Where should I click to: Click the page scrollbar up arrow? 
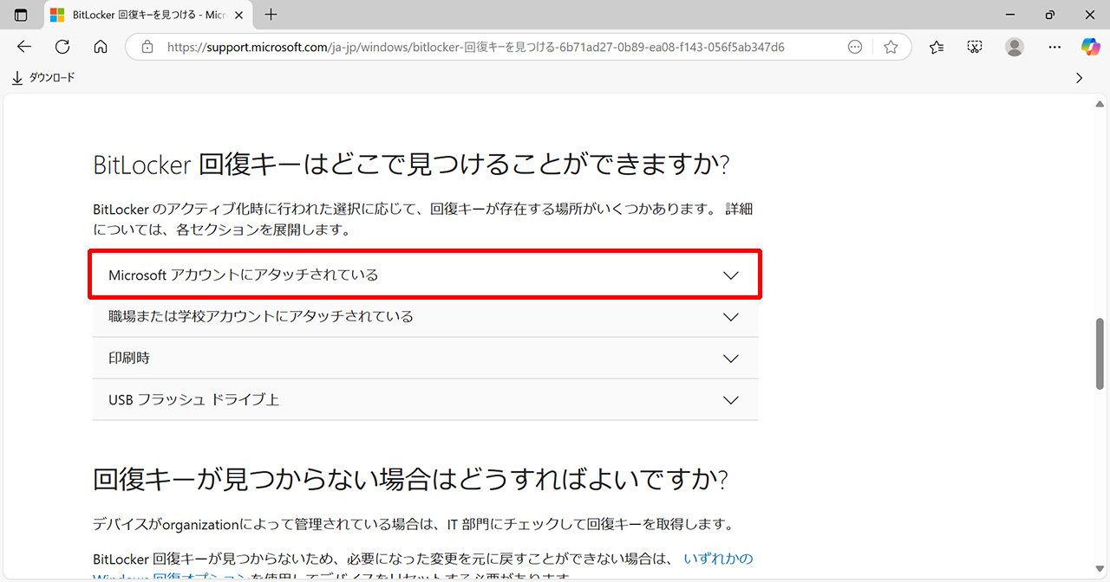click(x=1100, y=104)
